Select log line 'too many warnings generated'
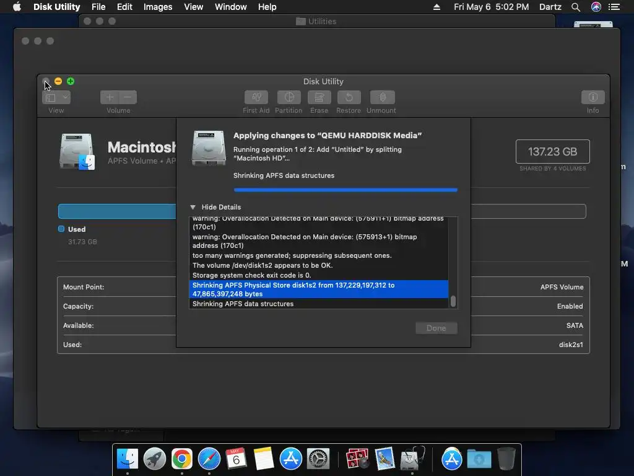 coord(292,255)
